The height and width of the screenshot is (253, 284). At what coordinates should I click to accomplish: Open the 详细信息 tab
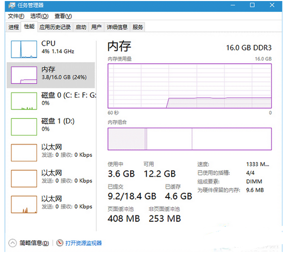click(x=117, y=27)
